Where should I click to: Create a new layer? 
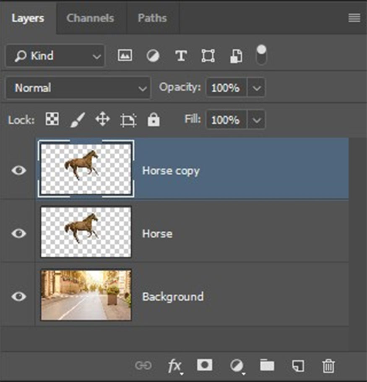coord(298,366)
